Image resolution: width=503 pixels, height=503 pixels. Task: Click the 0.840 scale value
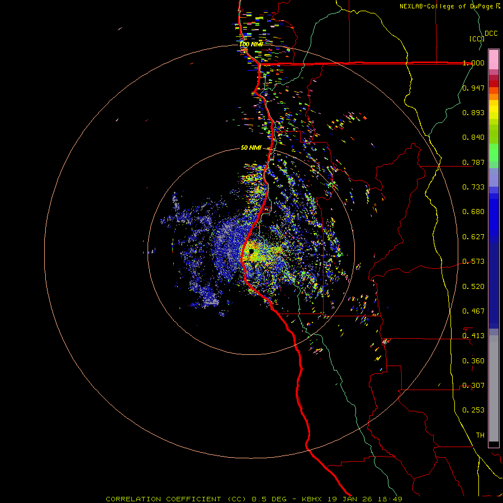coord(473,137)
